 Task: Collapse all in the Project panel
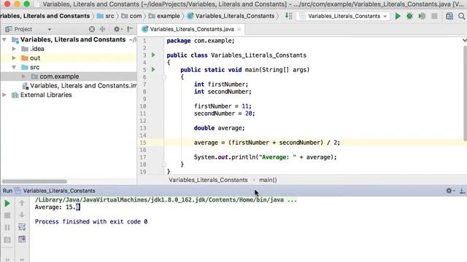[102, 29]
